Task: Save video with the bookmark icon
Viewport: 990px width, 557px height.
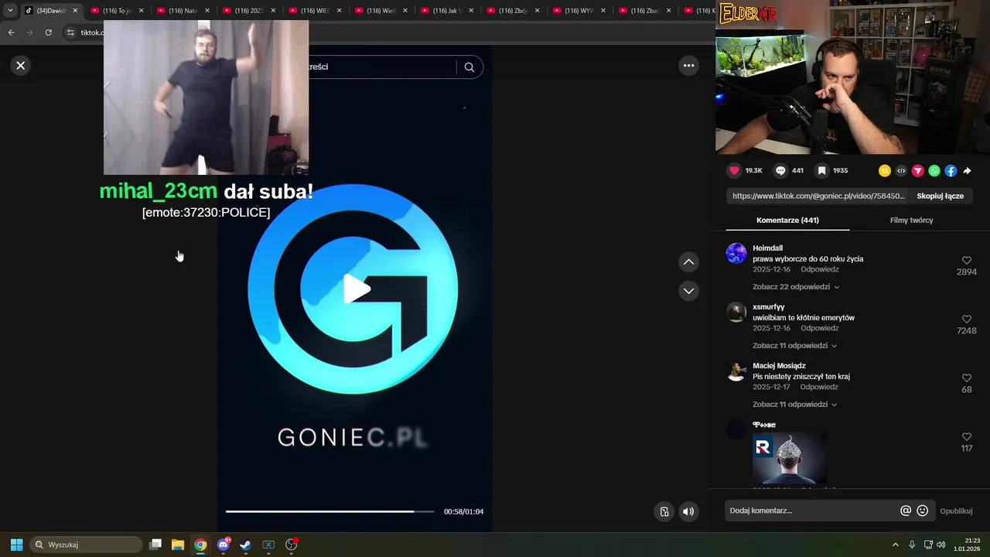Action: [x=821, y=170]
